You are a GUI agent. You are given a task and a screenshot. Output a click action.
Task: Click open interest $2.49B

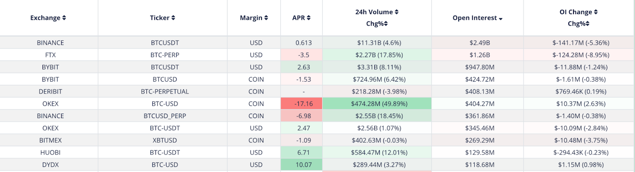click(x=479, y=43)
